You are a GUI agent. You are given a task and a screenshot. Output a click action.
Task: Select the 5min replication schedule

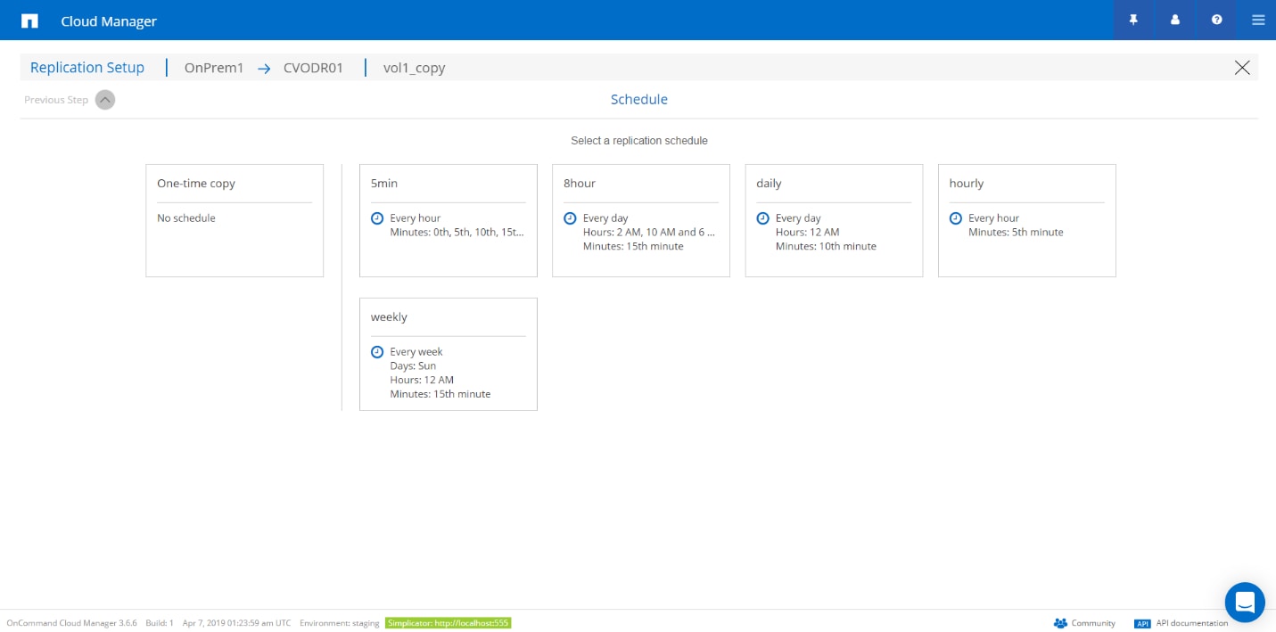(x=448, y=220)
